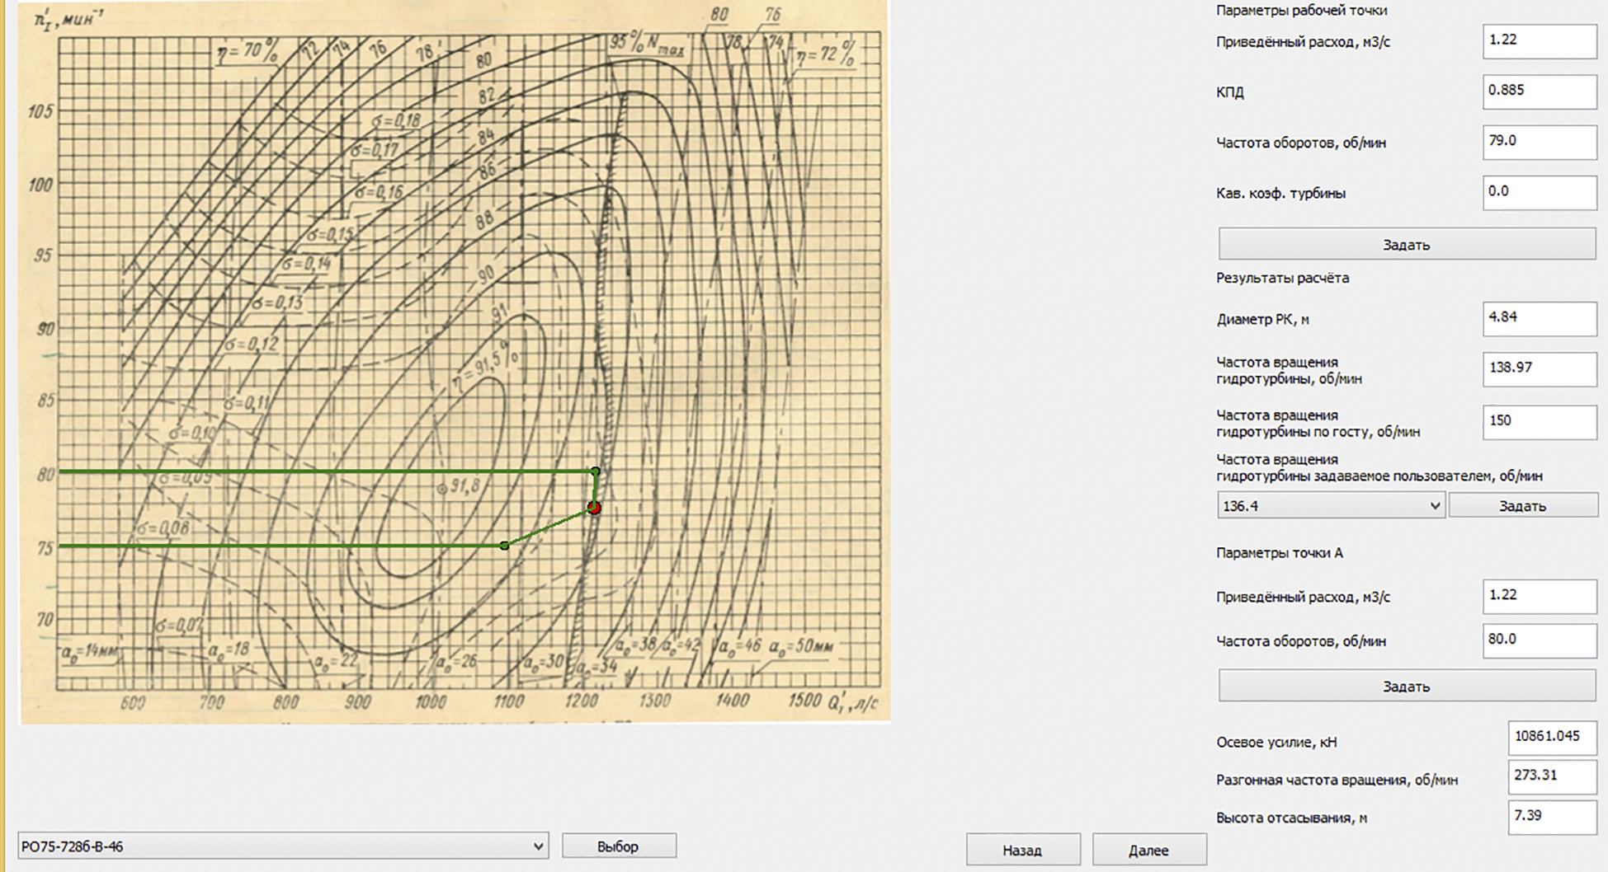
Task: Click Задать under working point parameters
Action: (x=1406, y=245)
